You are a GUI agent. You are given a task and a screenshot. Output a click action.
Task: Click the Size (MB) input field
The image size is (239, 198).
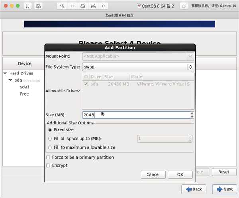pos(136,115)
